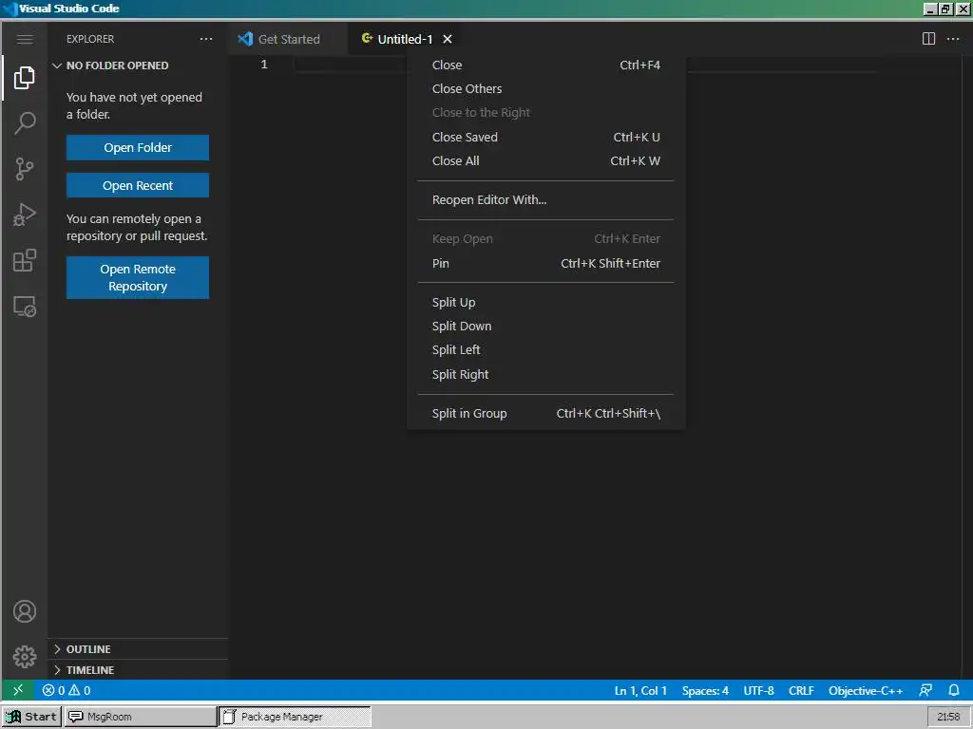The width and height of the screenshot is (973, 729).
Task: Open the Source Control icon
Action: tap(25, 169)
